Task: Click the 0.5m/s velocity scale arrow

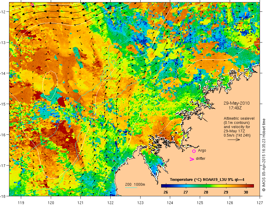Action: coord(234,140)
